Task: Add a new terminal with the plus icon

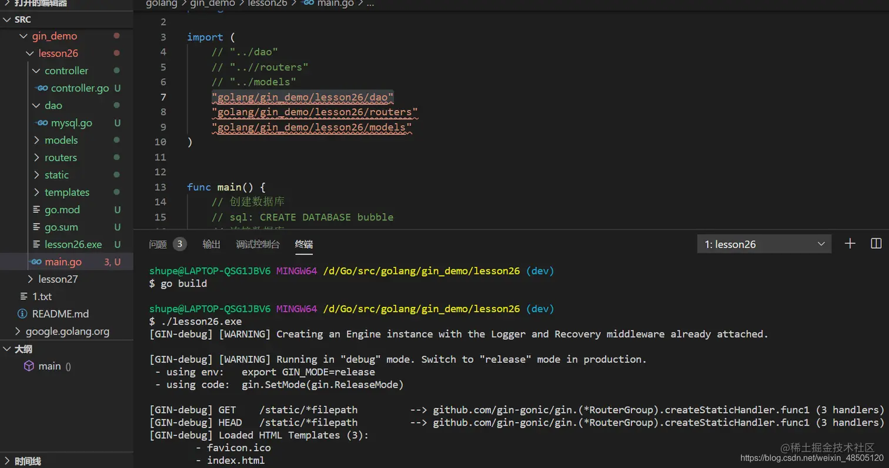Action: point(850,243)
